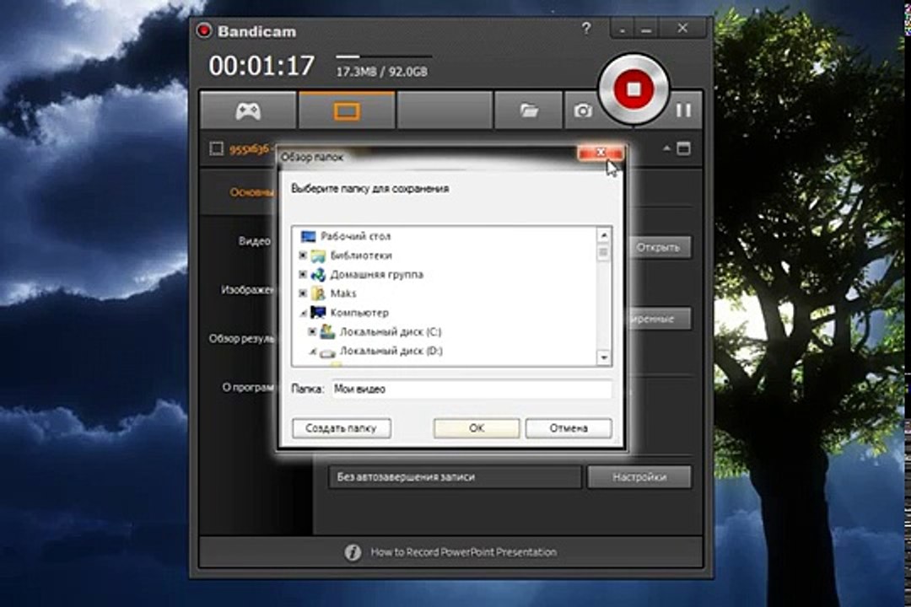Click the partly hidden button ending 'иренные'

tap(658, 319)
